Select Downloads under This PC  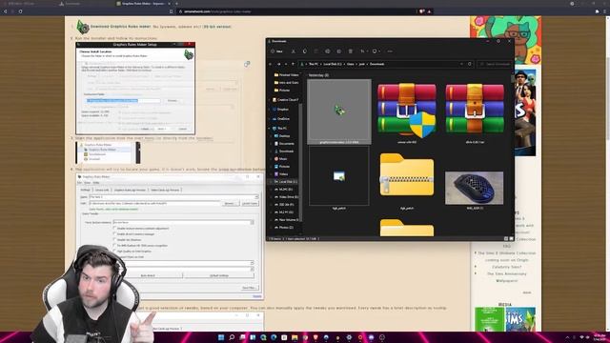coord(284,151)
